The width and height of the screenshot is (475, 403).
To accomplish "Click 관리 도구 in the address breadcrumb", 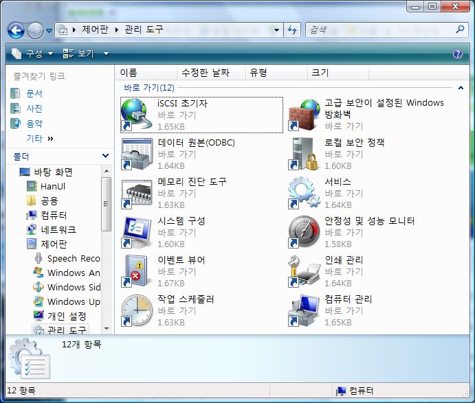I will point(144,30).
